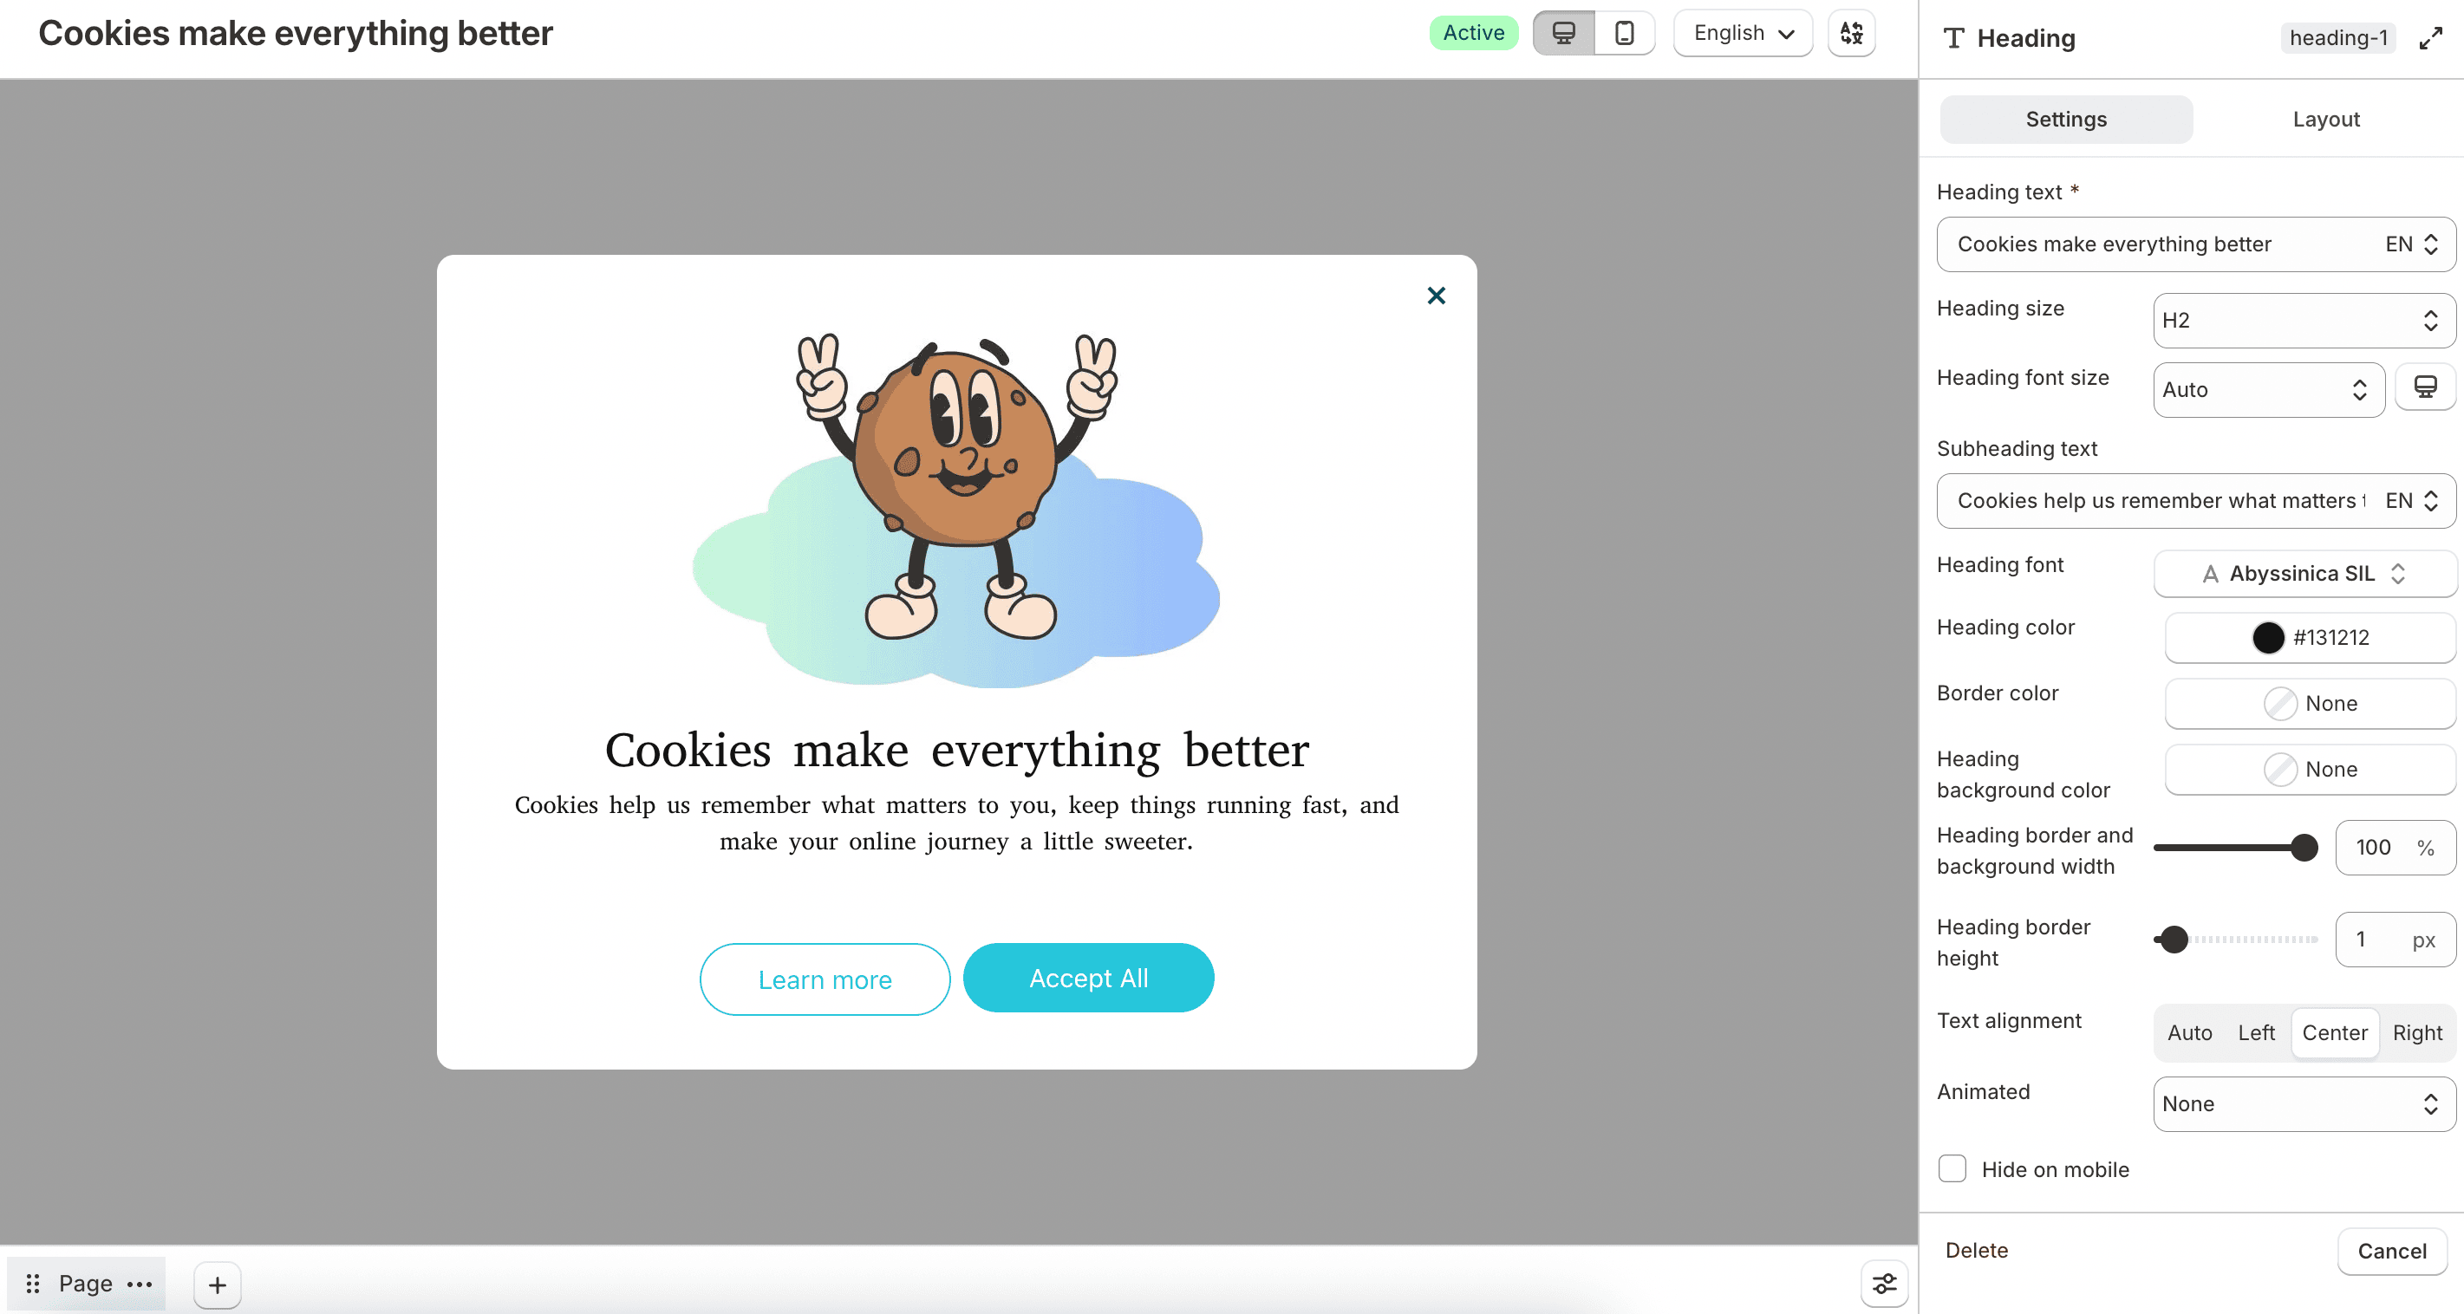Open the English language dropdown
Viewport: 2464px width, 1314px height.
1743,34
